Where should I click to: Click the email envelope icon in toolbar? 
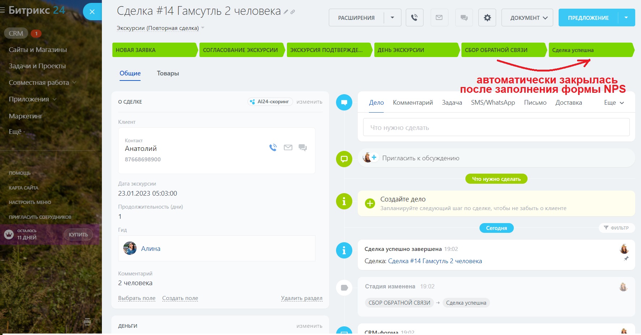tap(439, 18)
